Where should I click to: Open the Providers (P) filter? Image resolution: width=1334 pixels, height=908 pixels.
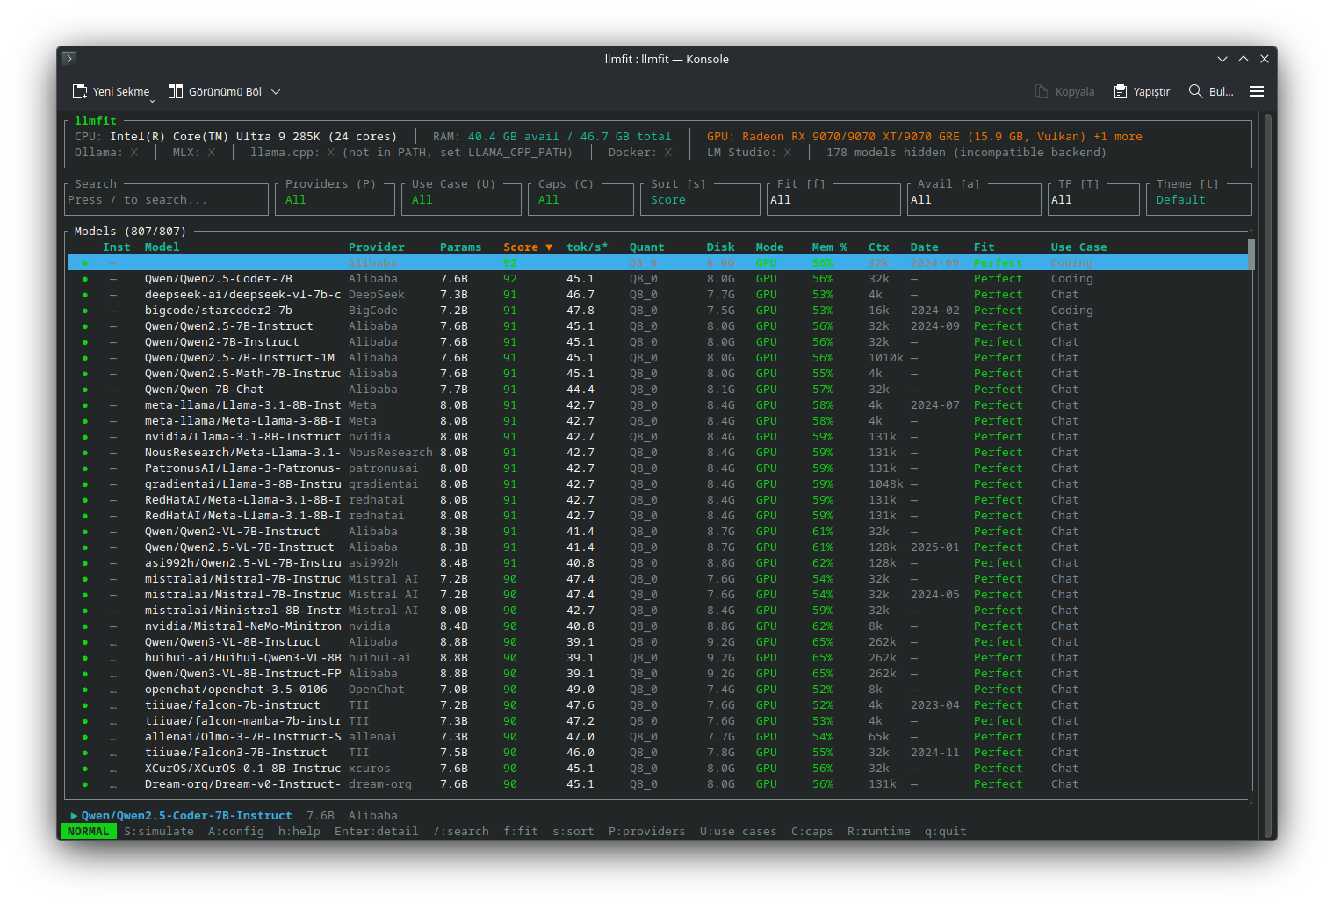[x=335, y=199]
